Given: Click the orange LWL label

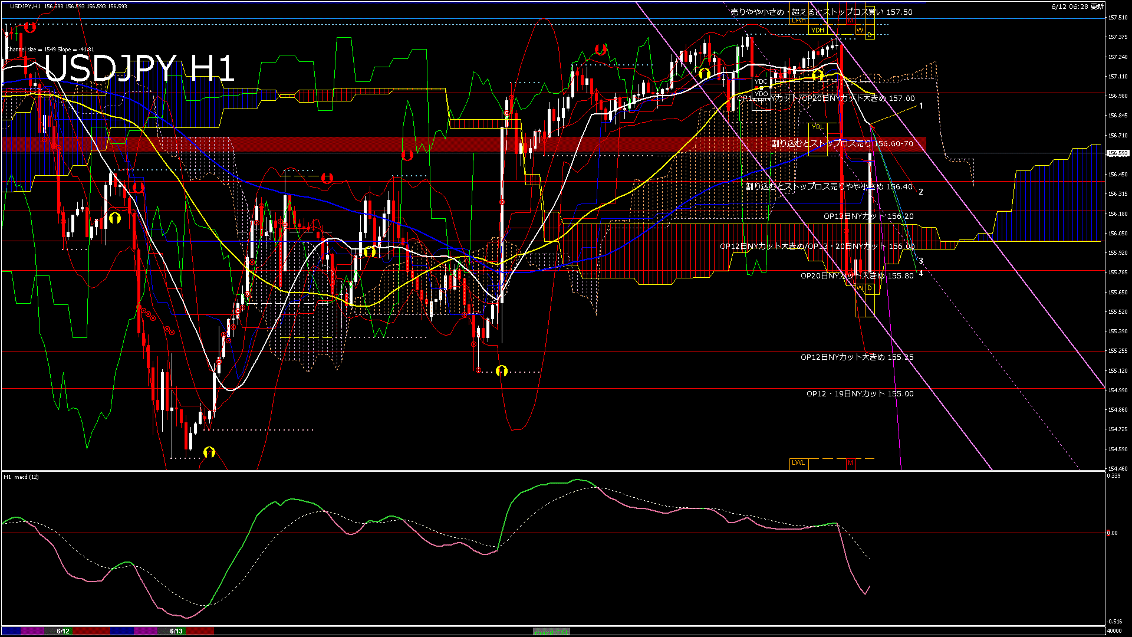Looking at the screenshot, I should pos(798,462).
